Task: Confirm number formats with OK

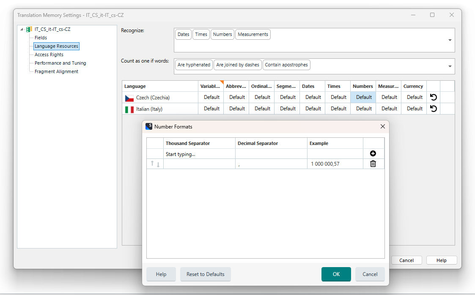Action: [336, 274]
